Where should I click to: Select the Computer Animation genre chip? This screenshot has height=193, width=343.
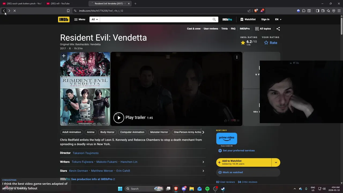click(132, 132)
